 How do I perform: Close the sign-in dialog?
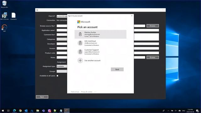132,16
